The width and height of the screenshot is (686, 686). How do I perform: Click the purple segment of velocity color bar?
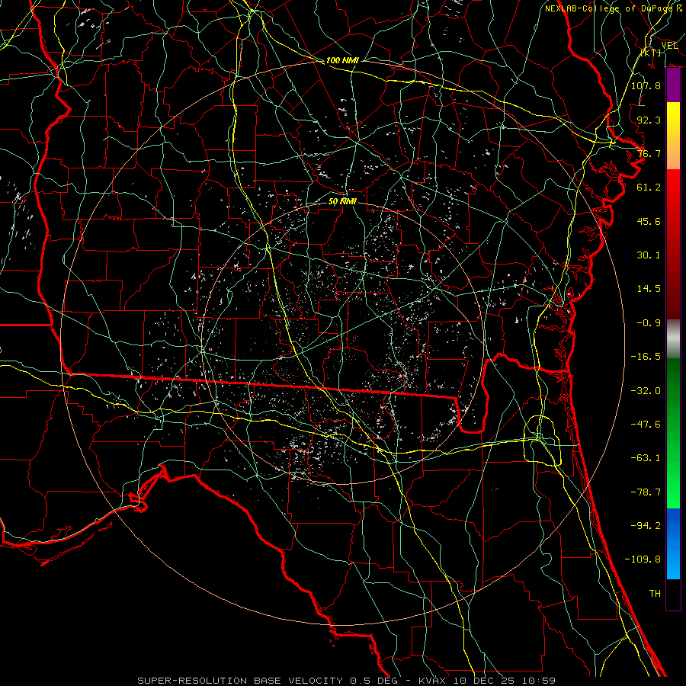[673, 85]
